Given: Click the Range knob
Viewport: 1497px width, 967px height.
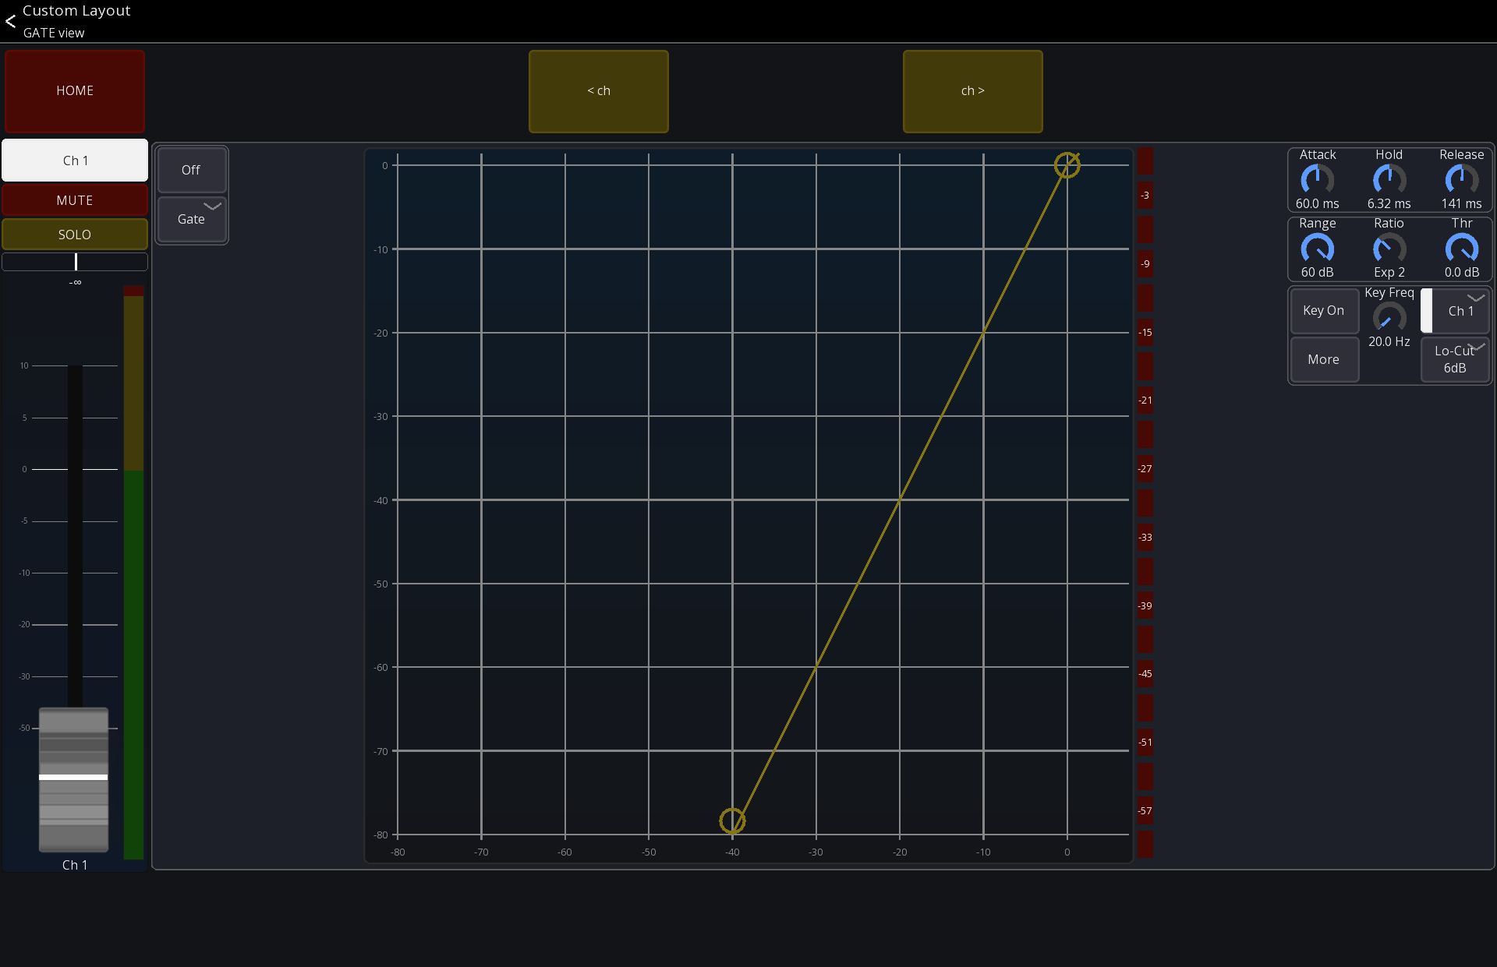Looking at the screenshot, I should (x=1317, y=249).
